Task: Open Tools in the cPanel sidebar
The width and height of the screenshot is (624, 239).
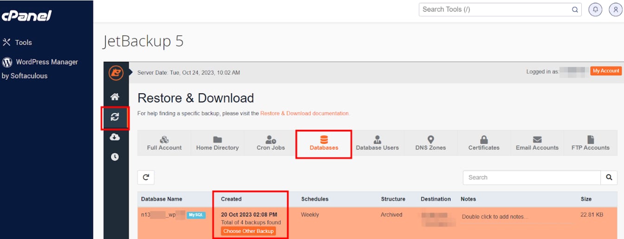Action: [17, 42]
